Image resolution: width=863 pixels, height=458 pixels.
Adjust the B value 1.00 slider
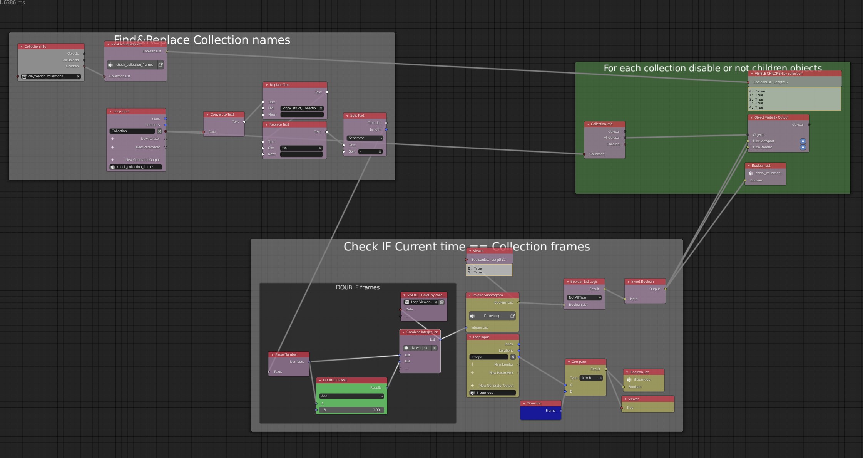(x=352, y=410)
